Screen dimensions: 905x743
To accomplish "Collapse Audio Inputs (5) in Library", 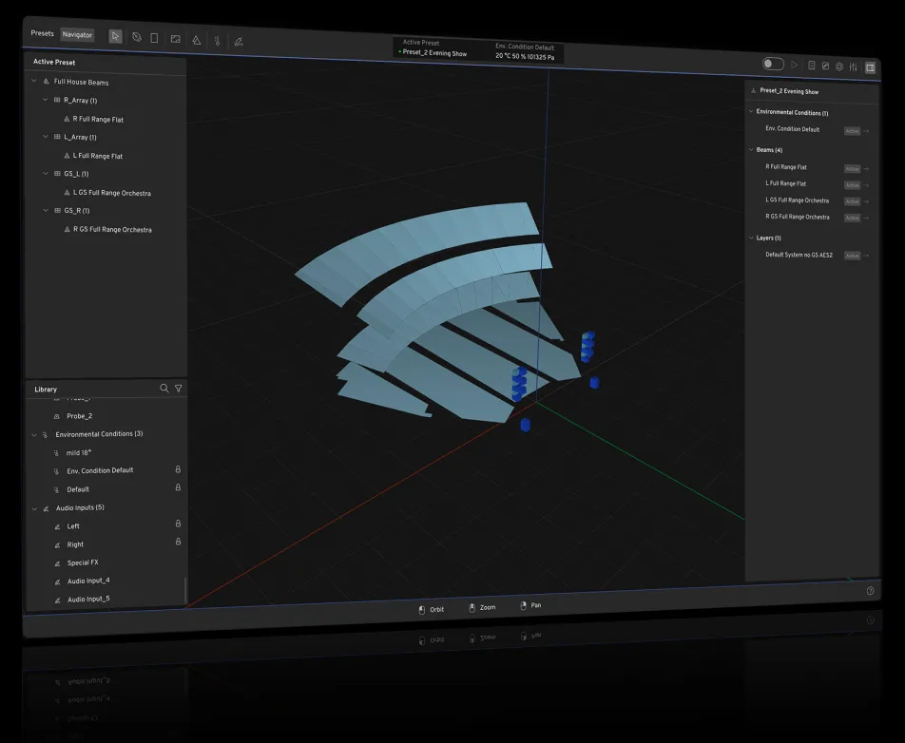I will (x=35, y=508).
